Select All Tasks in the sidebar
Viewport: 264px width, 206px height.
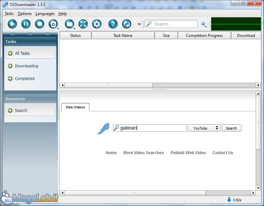(30, 53)
